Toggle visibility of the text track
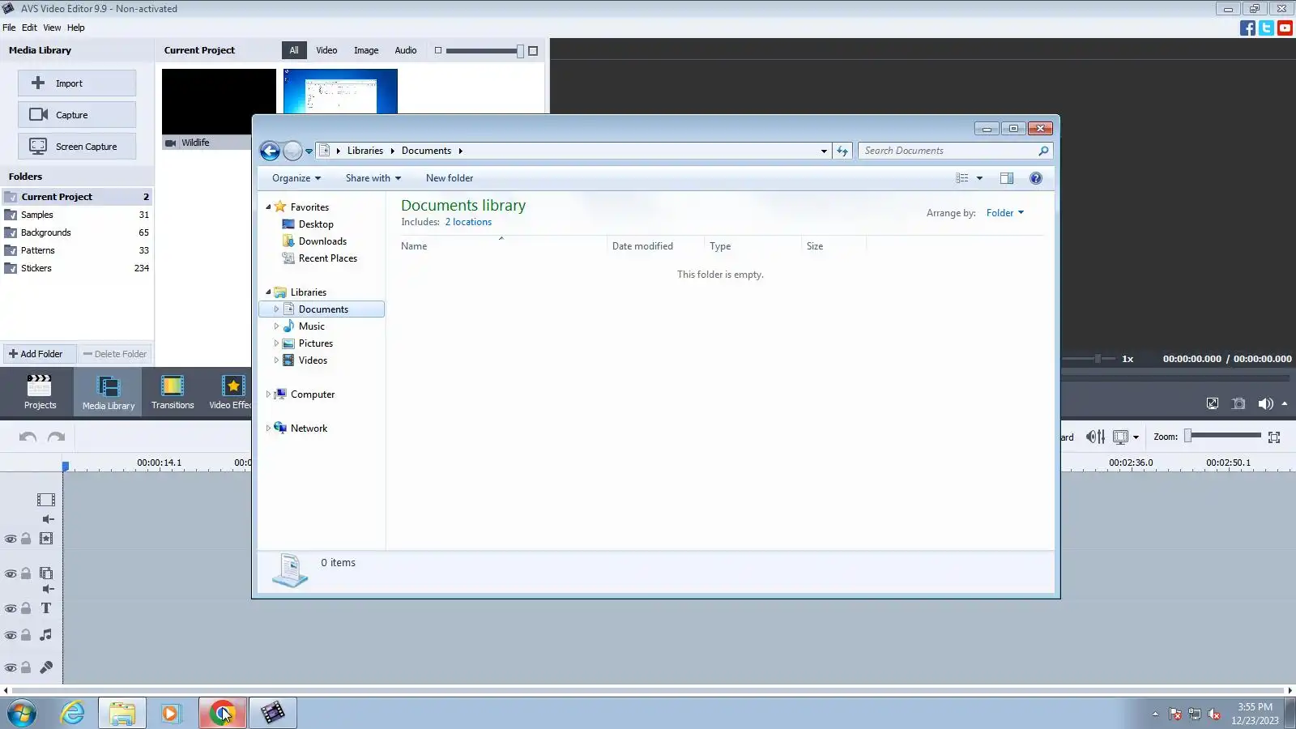Screen dimensions: 1296x729 11,608
